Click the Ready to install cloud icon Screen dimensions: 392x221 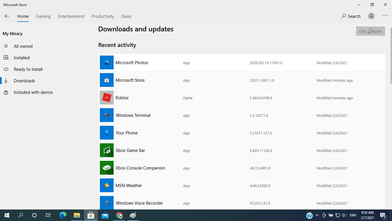6,69
